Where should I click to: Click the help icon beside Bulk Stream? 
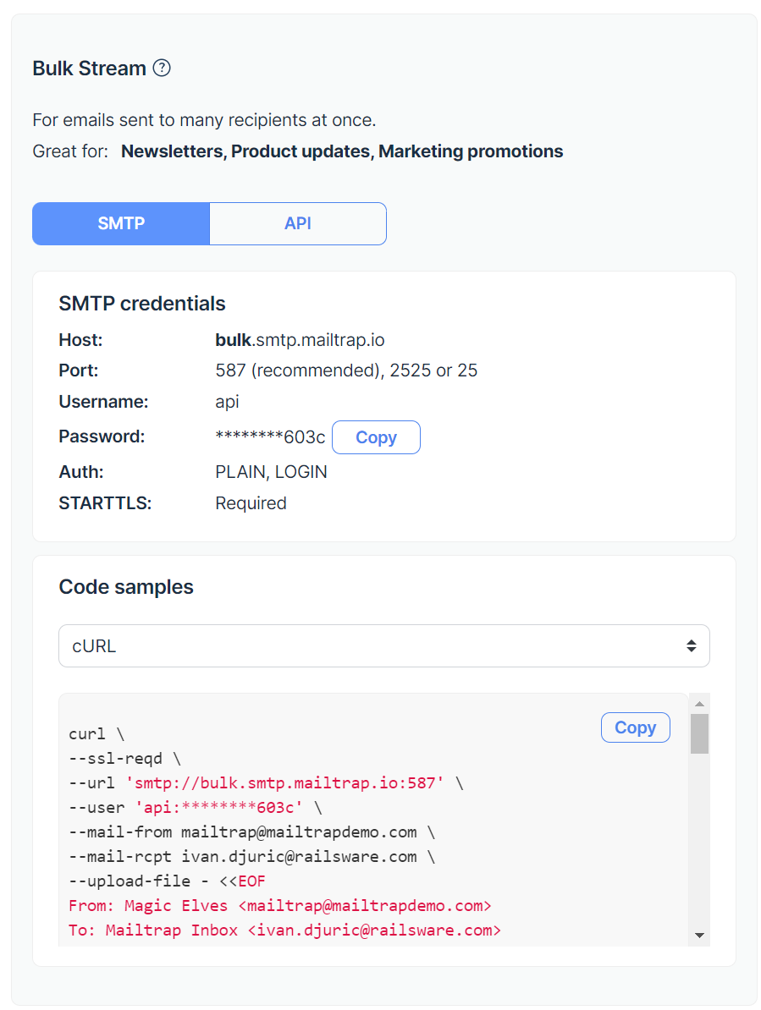pos(162,69)
